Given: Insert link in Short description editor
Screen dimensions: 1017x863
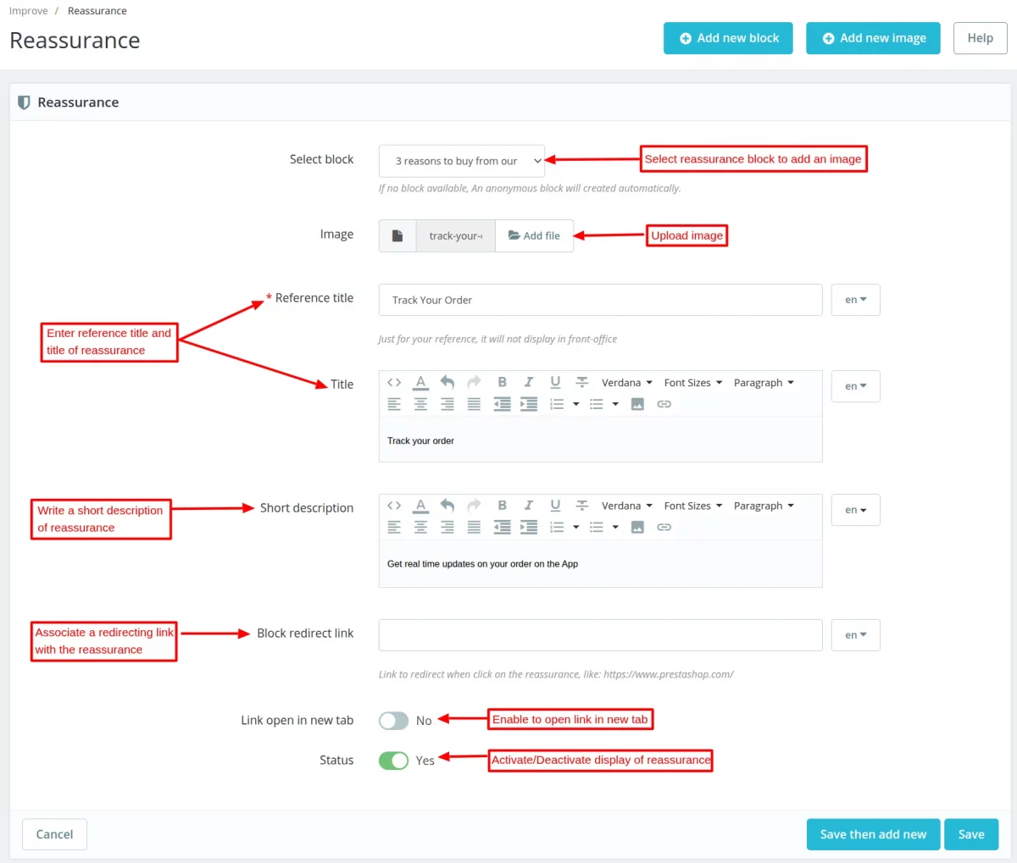Looking at the screenshot, I should click(664, 527).
